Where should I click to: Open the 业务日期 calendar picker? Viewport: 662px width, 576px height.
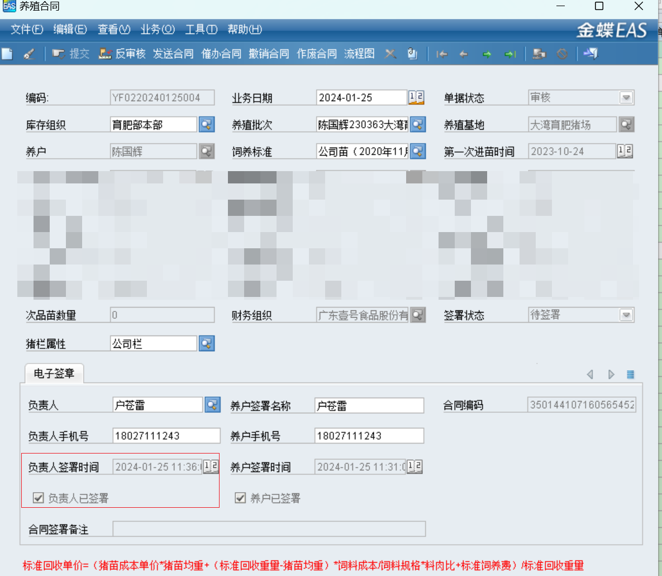(x=416, y=98)
